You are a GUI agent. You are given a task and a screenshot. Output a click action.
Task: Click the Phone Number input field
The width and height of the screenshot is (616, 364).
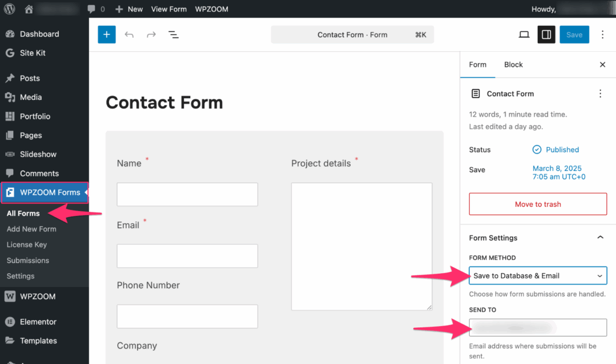click(188, 316)
